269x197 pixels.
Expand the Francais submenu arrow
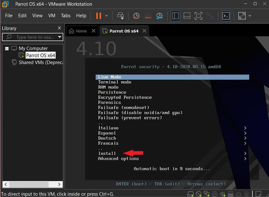245,143
